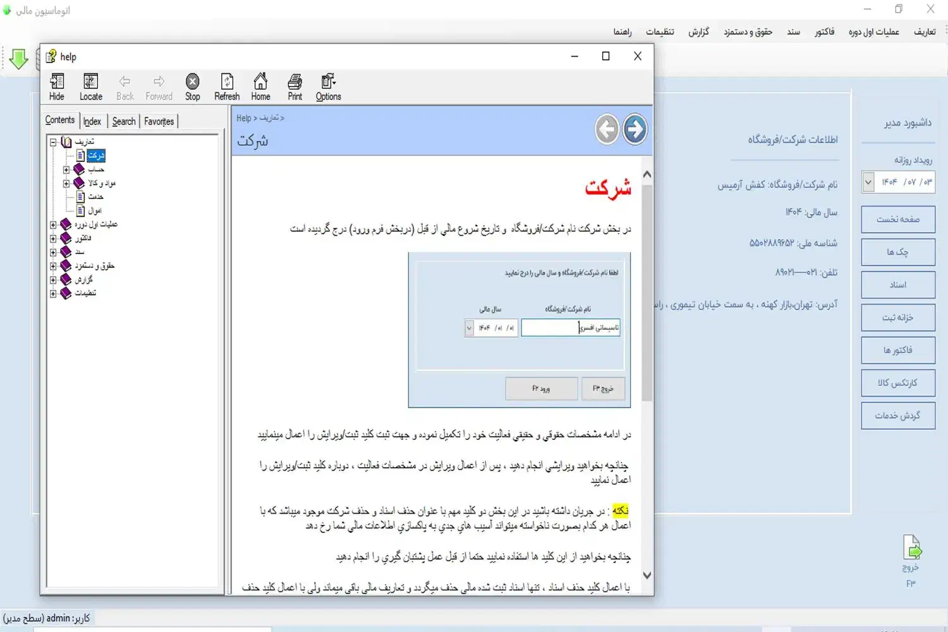Go to Home page in help
The width and height of the screenshot is (948, 632).
coord(260,87)
